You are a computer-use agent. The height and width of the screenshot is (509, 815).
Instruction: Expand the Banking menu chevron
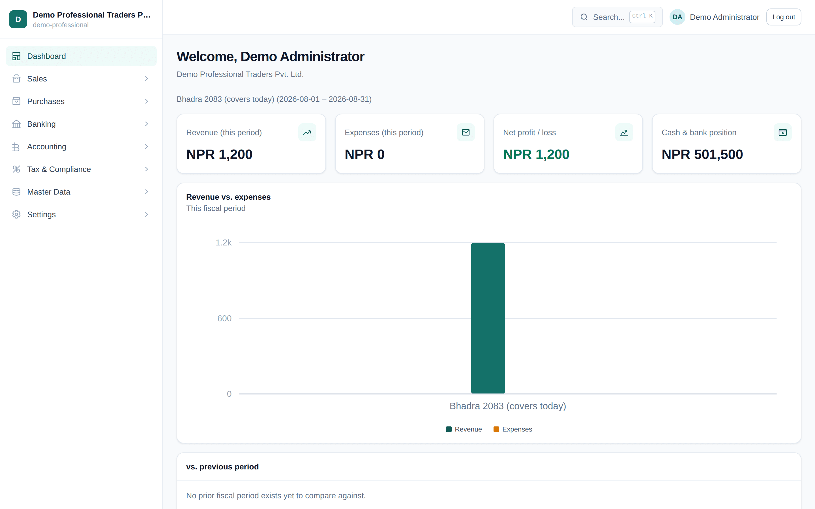(x=147, y=124)
